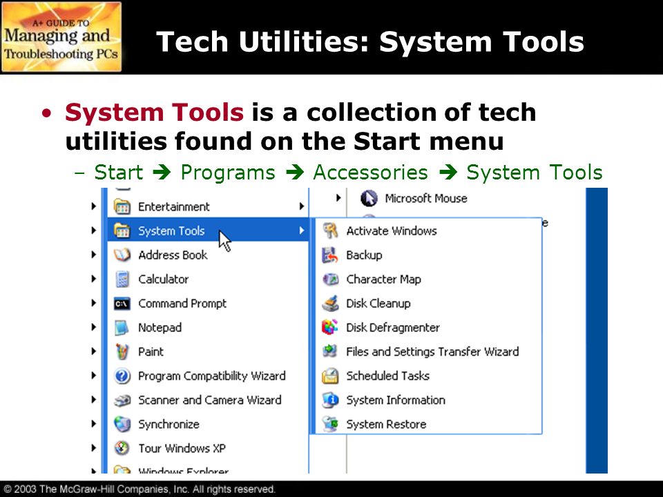
Task: Click the Scheduled Tasks folder icon
Action: 330,376
